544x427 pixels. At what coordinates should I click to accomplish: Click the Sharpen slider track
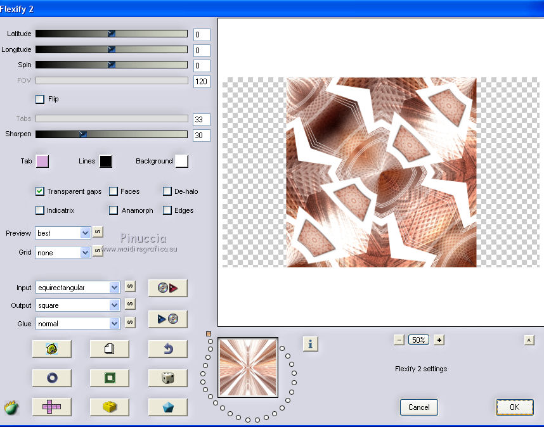112,134
